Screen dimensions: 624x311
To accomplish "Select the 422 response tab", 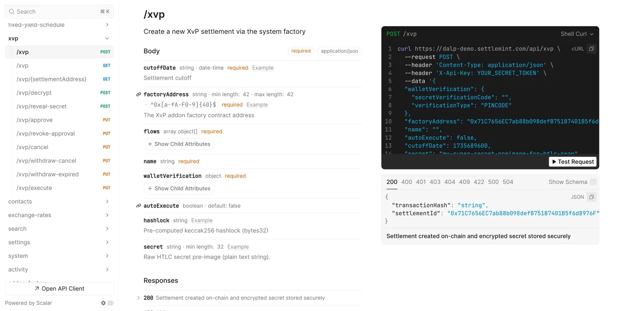I will click(479, 182).
